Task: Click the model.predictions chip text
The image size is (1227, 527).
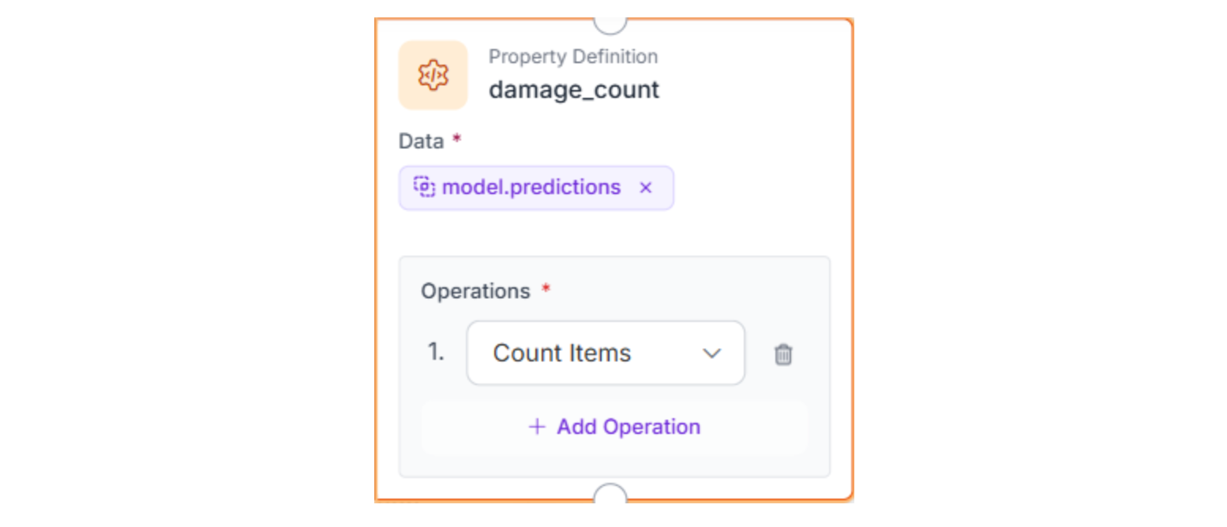Action: click(531, 188)
